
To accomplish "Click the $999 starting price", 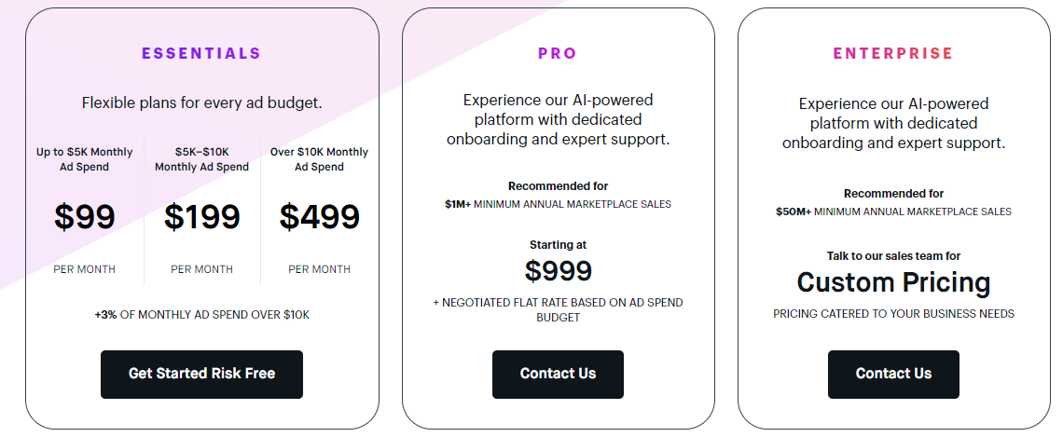I will coord(558,271).
